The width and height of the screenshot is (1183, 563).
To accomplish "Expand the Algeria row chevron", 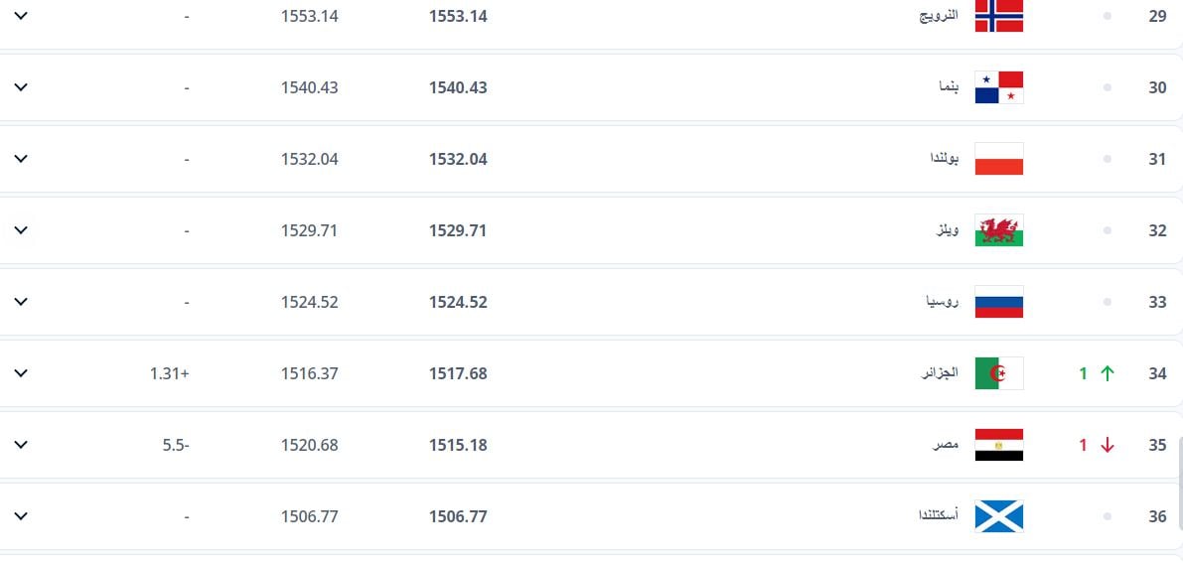I will (21, 373).
